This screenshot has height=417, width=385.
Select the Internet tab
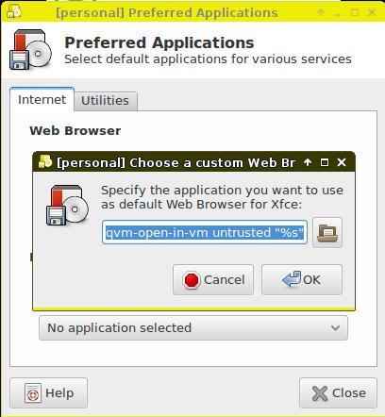[42, 99]
